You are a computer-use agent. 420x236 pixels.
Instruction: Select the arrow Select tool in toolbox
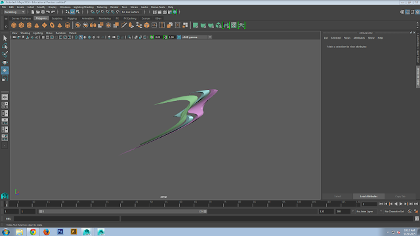pyautogui.click(x=5, y=38)
